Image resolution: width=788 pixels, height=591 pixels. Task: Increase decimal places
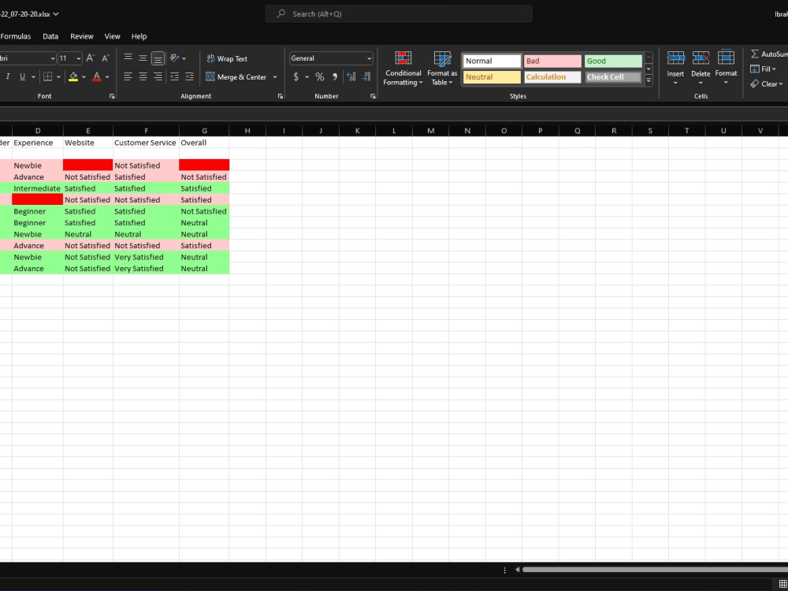click(x=351, y=77)
